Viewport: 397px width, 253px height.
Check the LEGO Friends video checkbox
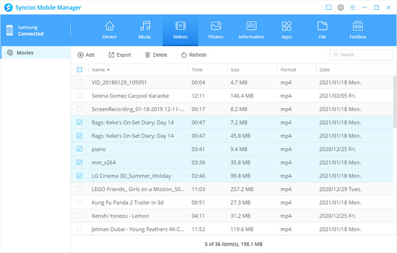pos(79,189)
